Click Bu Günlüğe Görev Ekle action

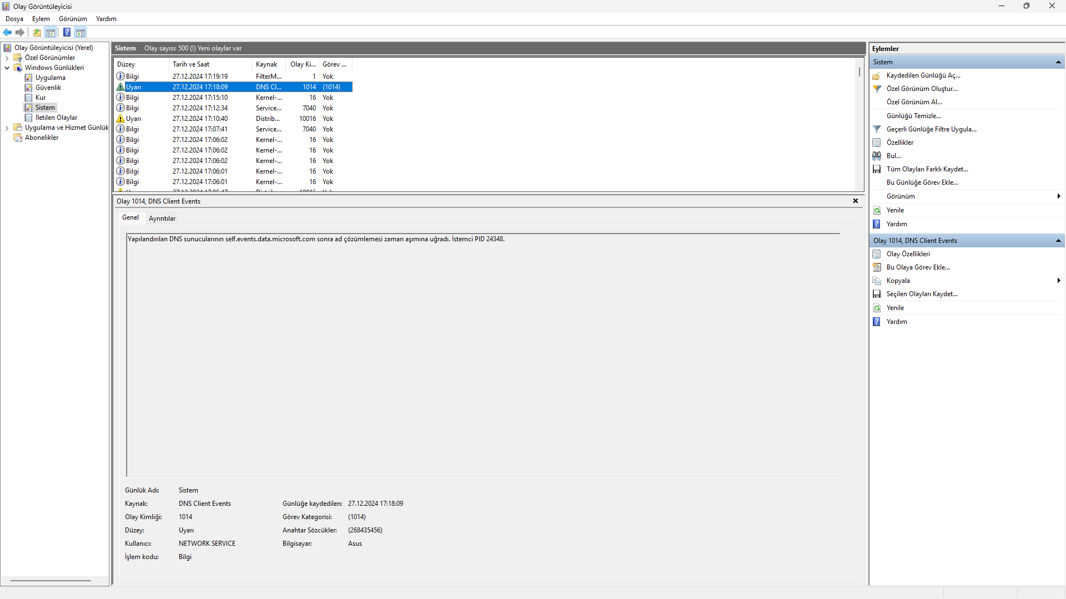[922, 182]
